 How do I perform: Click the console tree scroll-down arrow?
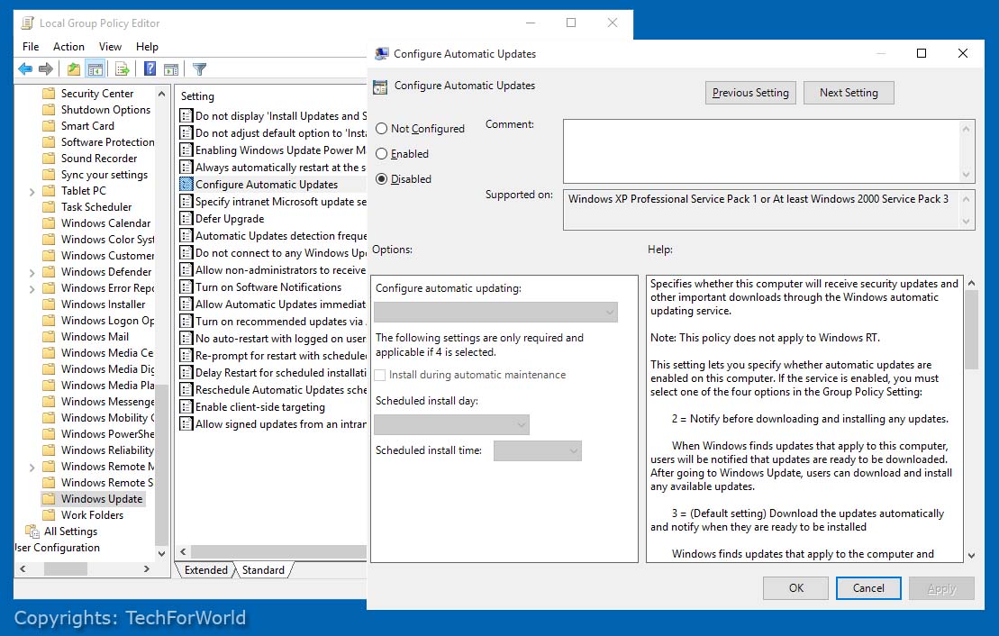tap(161, 554)
